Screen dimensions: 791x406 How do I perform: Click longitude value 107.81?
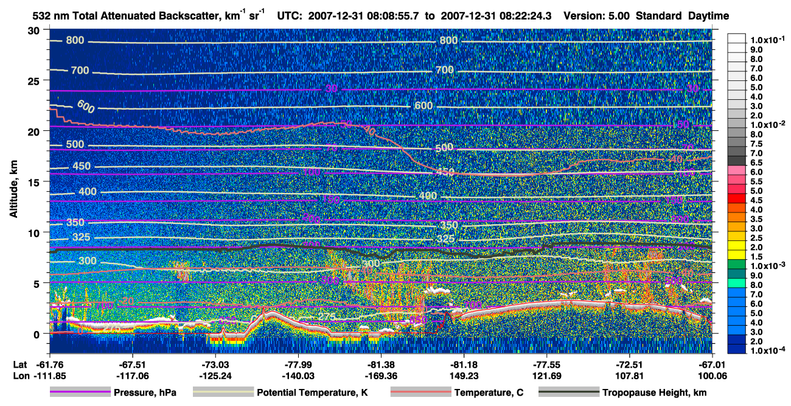pos(629,376)
